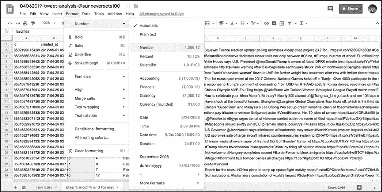Open the comments history icon
The image size is (382, 192).
coord(330,9)
